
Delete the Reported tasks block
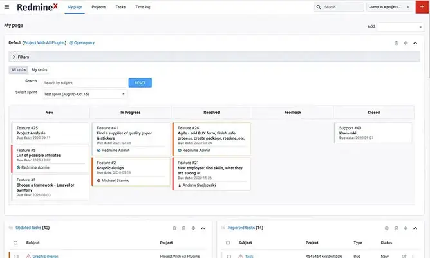coord(396,228)
